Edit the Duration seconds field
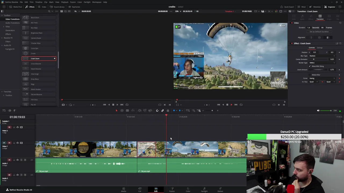344x193 pixels. click(309, 28)
